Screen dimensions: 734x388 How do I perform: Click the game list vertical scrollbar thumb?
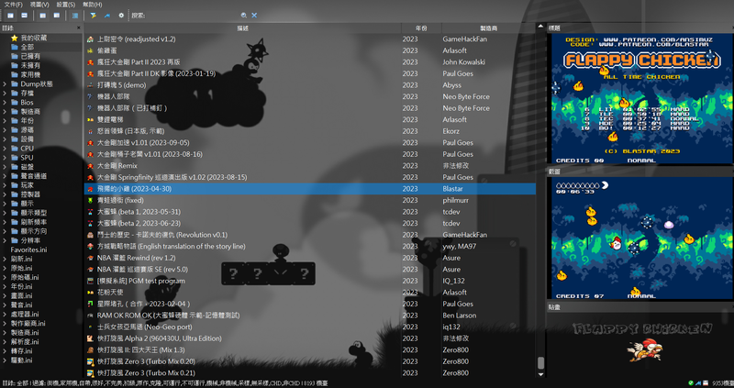click(540, 362)
